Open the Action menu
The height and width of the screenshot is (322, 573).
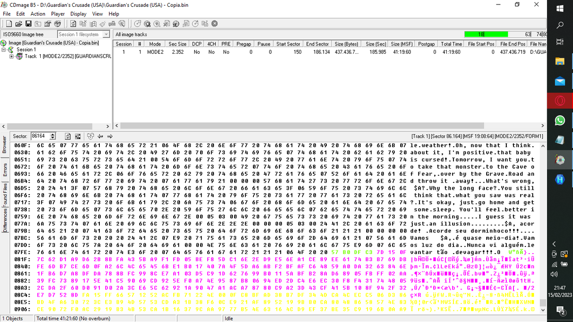coord(38,14)
